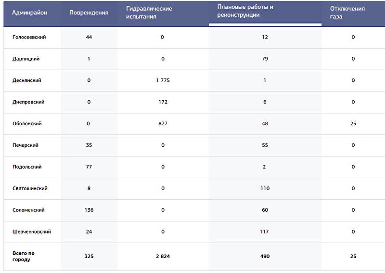Click the "Админрайон" column header
This screenshot has height=273, width=385.
pos(30,13)
